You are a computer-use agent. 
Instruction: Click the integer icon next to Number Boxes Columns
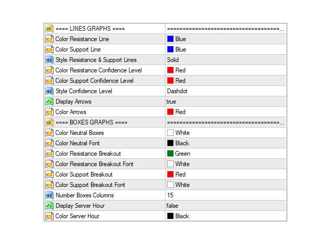pos(49,195)
